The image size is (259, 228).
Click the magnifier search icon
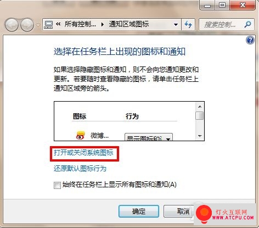coord(247,24)
